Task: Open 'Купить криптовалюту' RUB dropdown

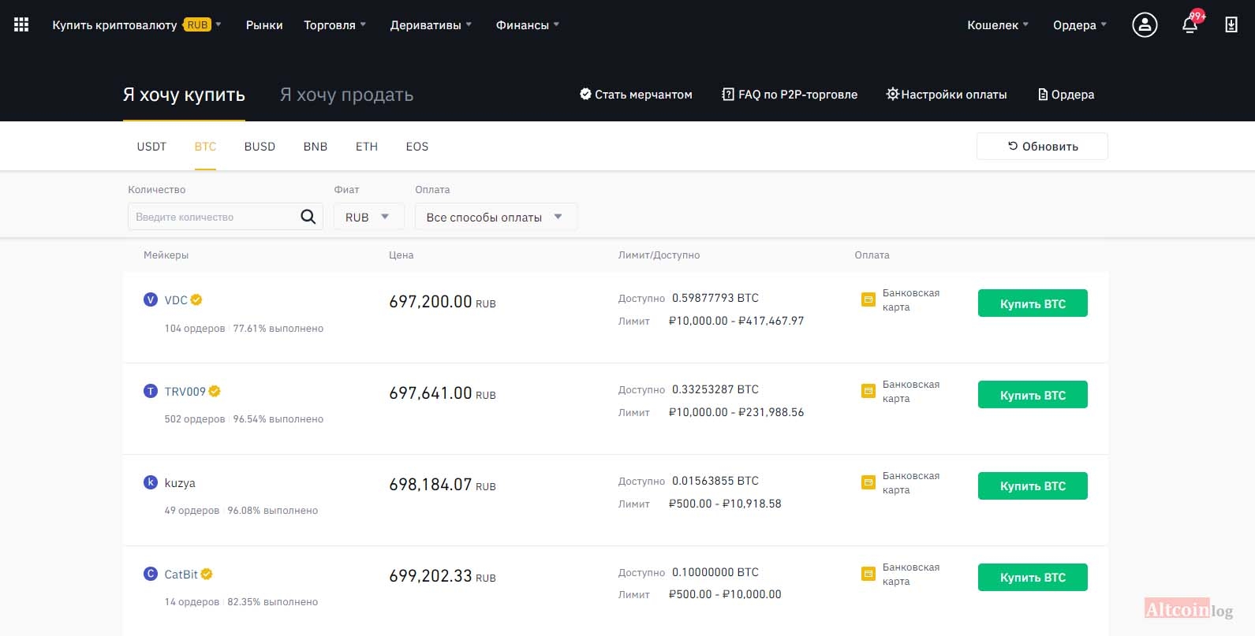Action: 136,24
